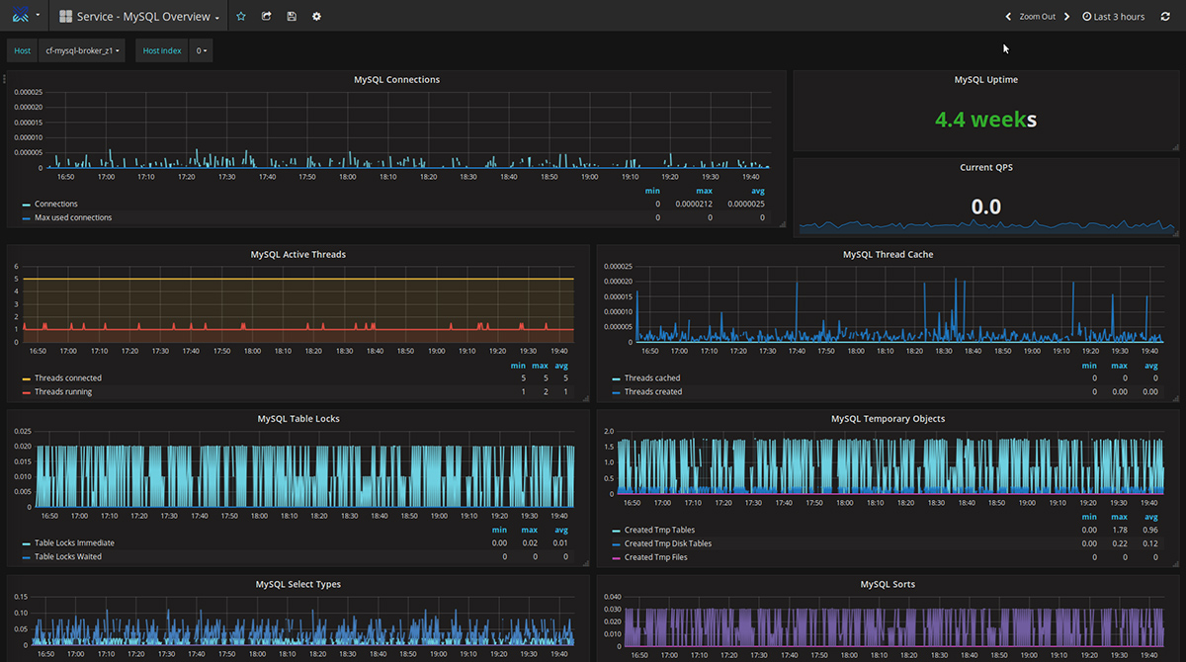The width and height of the screenshot is (1186, 662).
Task: Sort MySQL Connections legend by min
Action: point(652,191)
